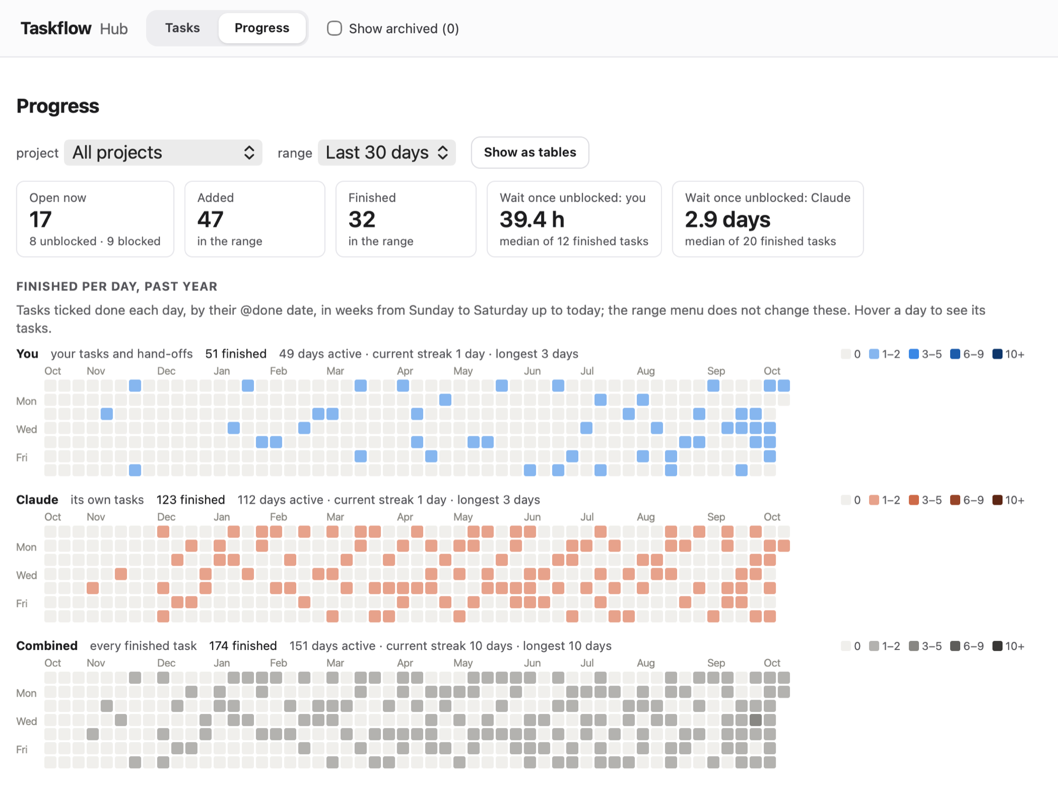1058x789 pixels.
Task: Click the gray 1–2 legend swatch for Combined
Action: click(874, 646)
